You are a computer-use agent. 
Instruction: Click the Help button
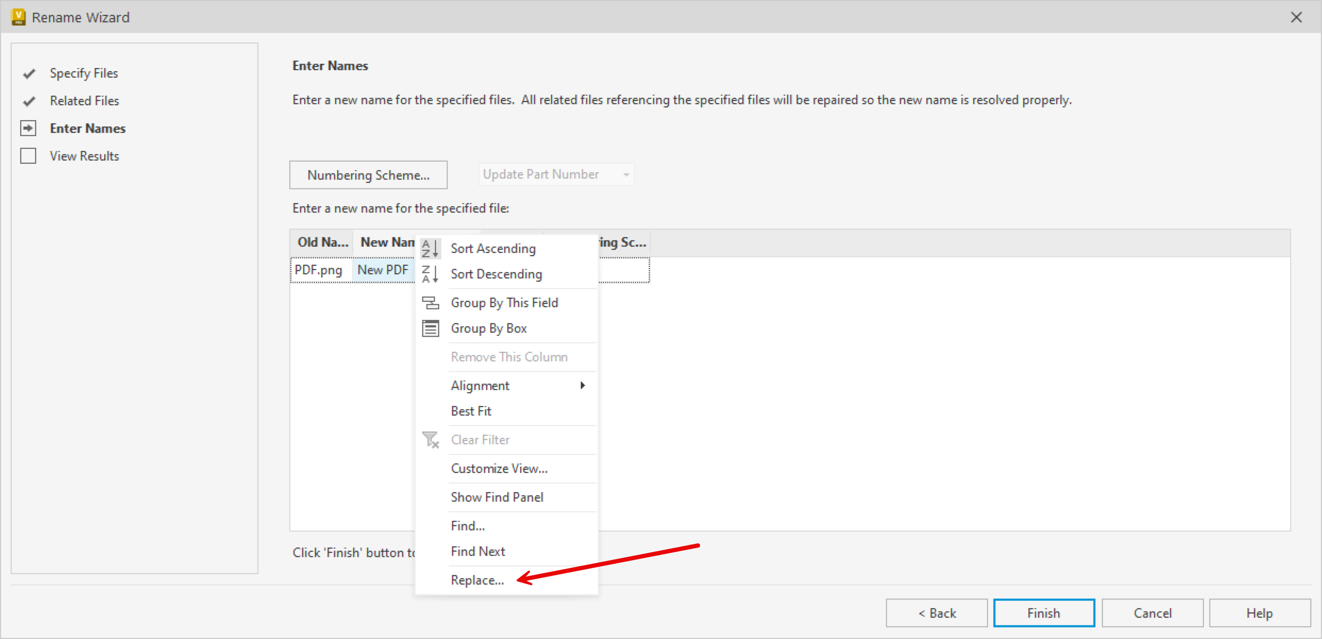click(1260, 613)
